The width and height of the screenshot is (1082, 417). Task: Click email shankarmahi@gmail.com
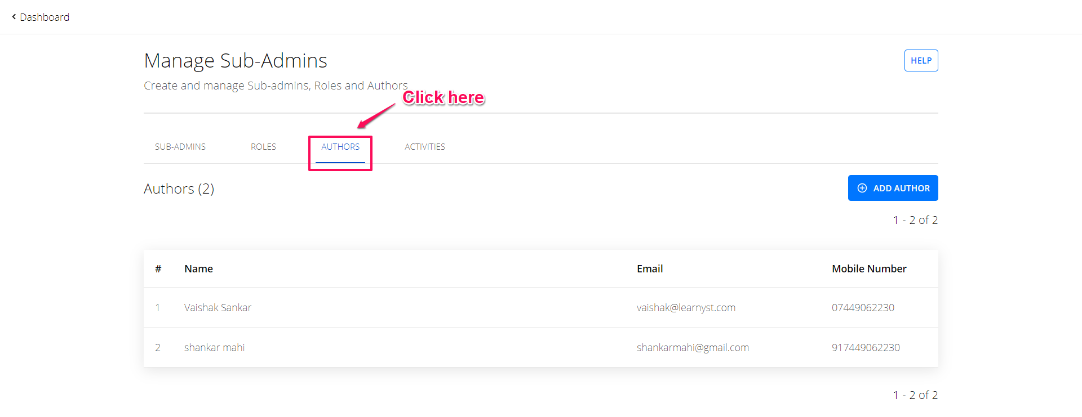693,348
